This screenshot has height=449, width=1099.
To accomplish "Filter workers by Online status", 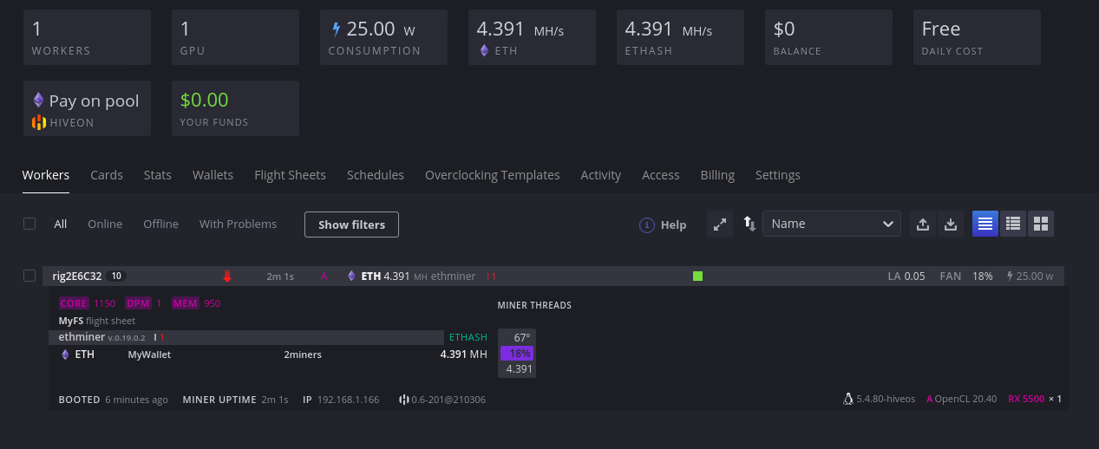I will pyautogui.click(x=105, y=224).
